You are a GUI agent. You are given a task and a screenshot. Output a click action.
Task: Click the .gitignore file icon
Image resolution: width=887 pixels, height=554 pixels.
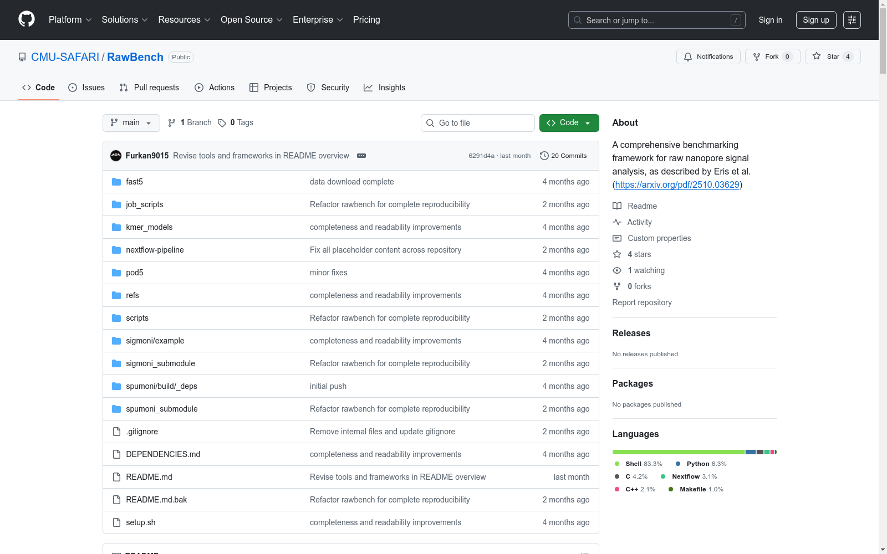116,432
